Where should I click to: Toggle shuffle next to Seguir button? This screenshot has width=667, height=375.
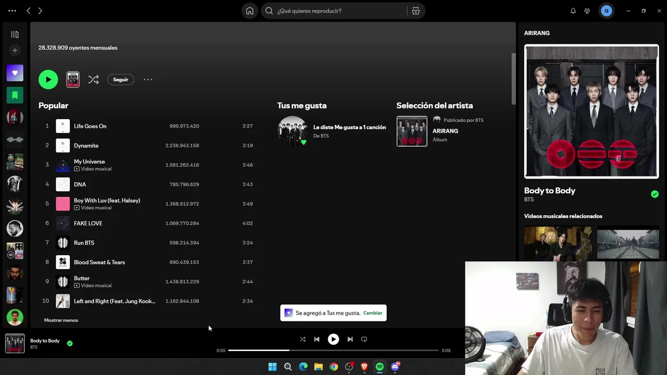click(93, 79)
